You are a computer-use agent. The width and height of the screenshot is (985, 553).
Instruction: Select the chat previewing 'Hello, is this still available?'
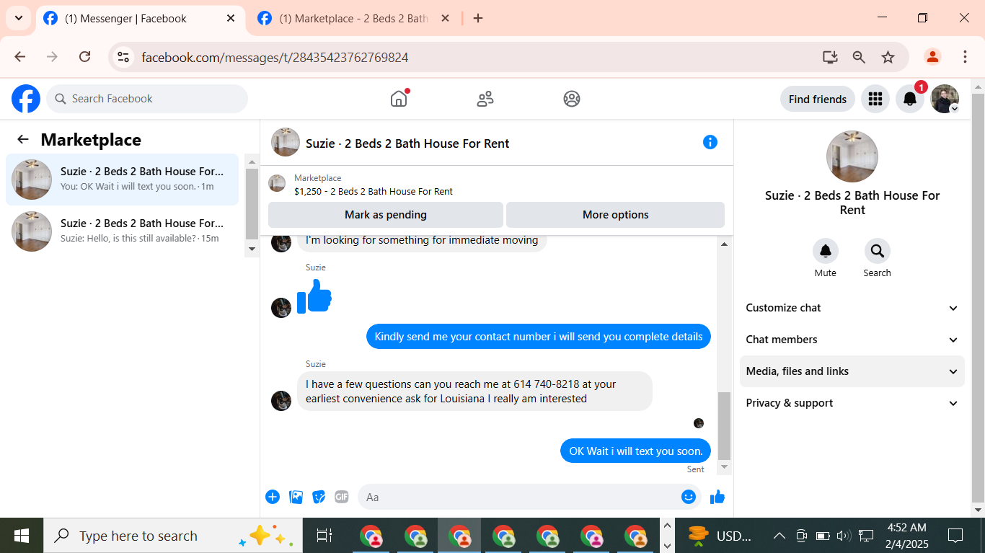coord(123,231)
